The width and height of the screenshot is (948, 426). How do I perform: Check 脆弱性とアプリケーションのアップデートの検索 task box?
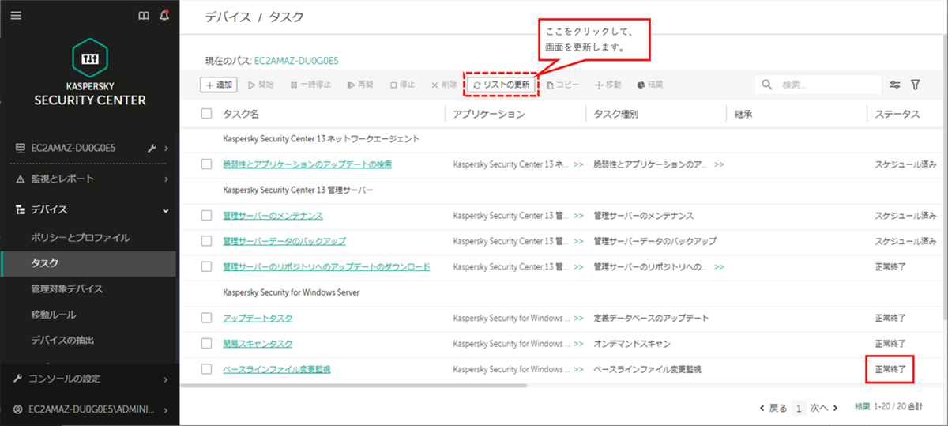coord(206,164)
